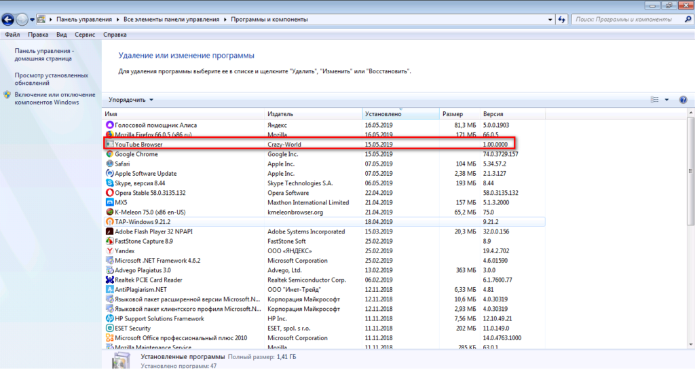Click the Control Panel icon in address bar
695x391 pixels.
pyautogui.click(x=41, y=20)
